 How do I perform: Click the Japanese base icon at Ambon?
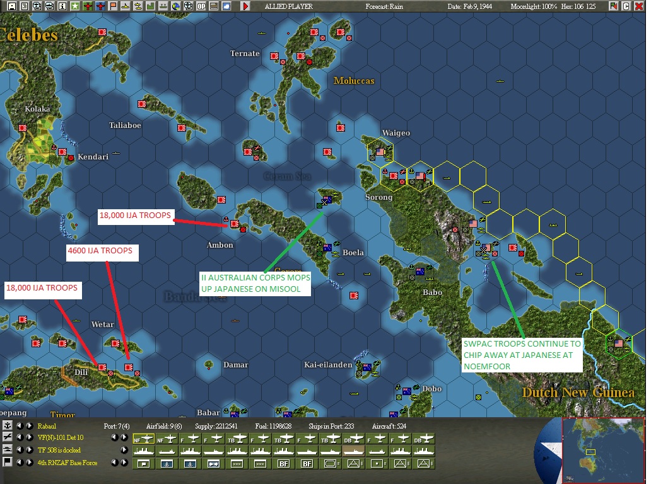click(x=235, y=224)
